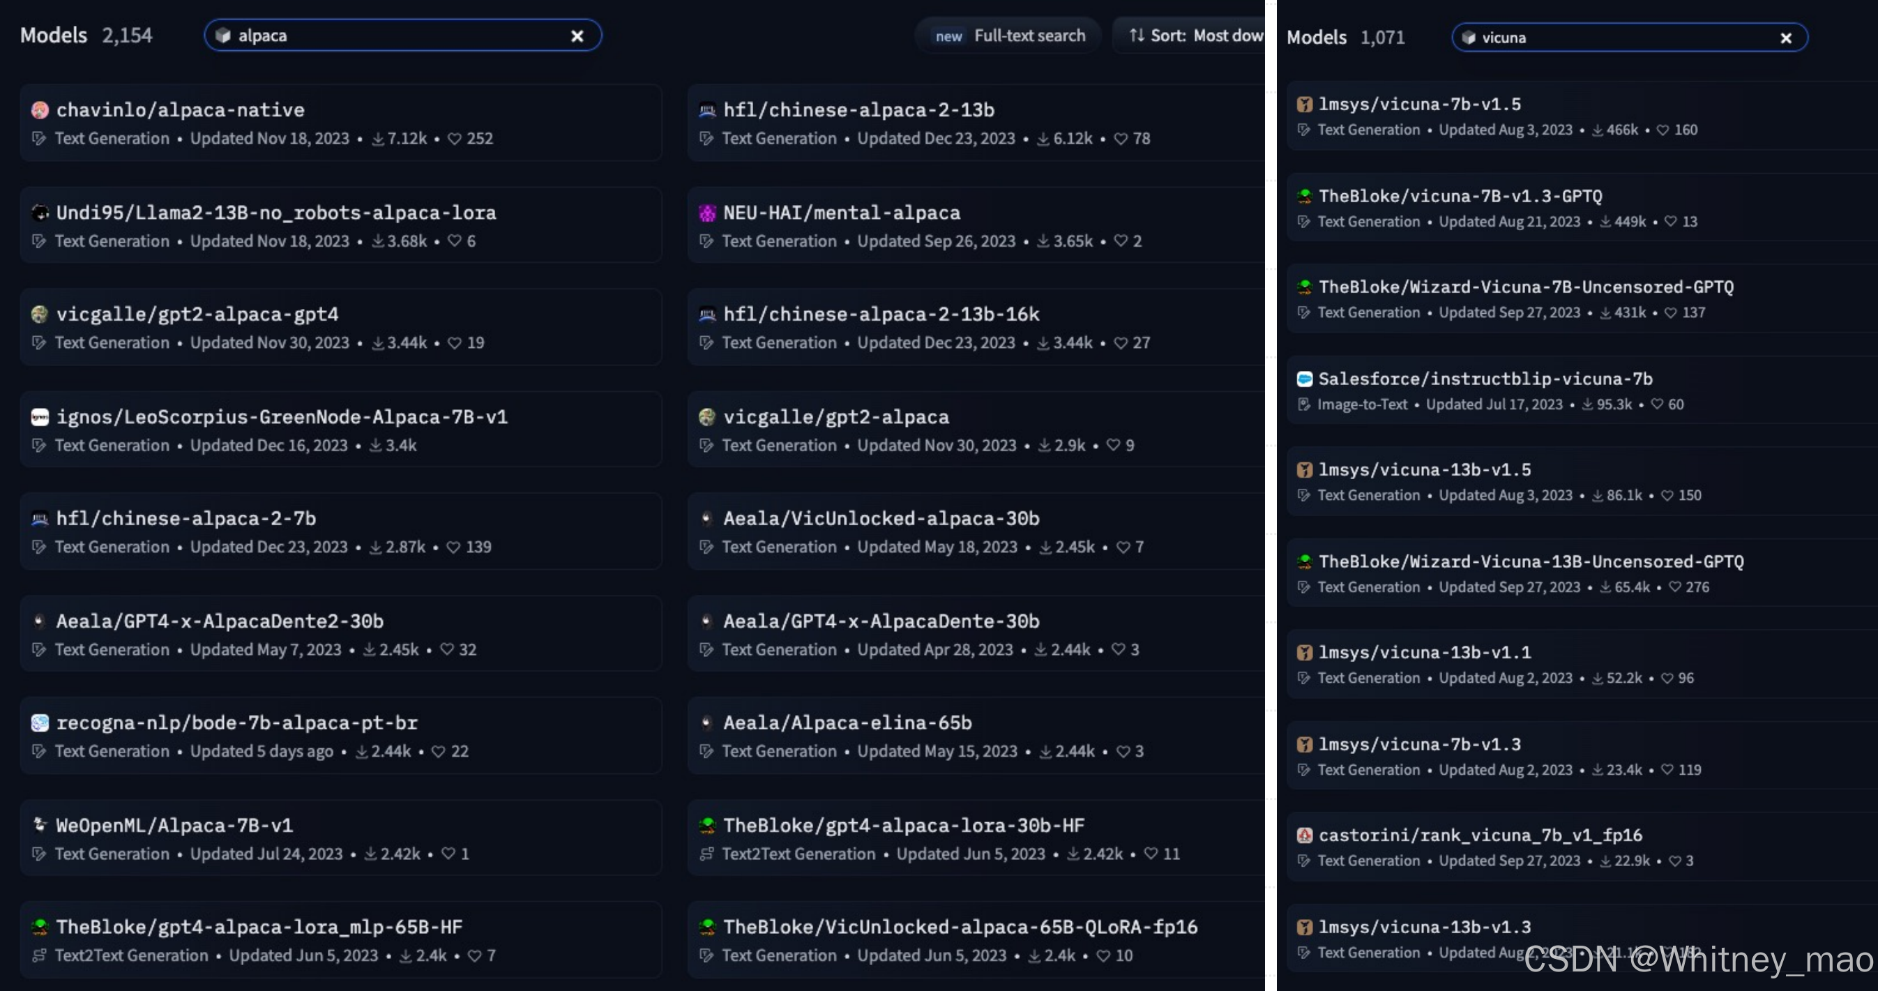The width and height of the screenshot is (1878, 991).
Task: Click avatar beside TheBloke/Wizard-Vicuna-13B-Uncensored-GPTQ
Action: pos(1304,562)
